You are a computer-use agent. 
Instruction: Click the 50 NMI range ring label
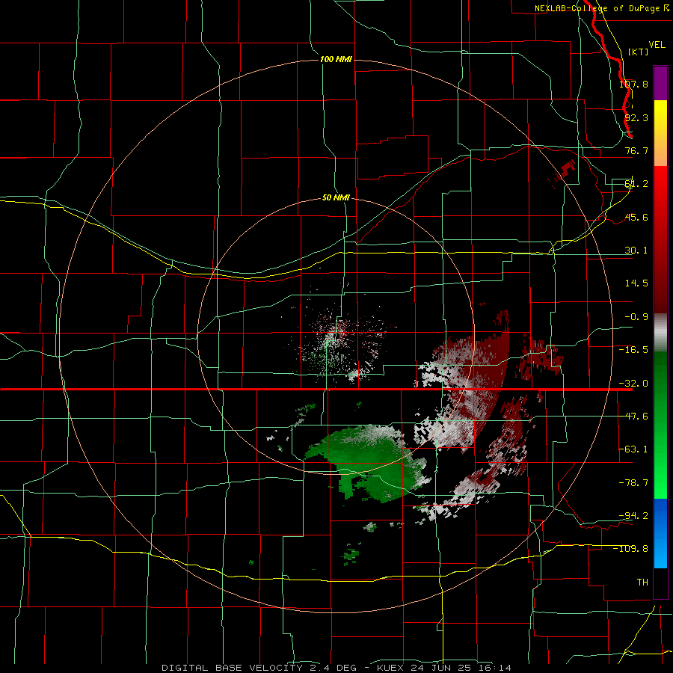click(x=336, y=198)
